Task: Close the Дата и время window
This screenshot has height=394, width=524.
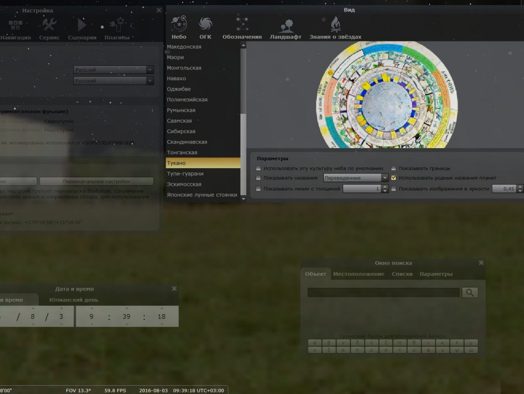Action: click(174, 288)
